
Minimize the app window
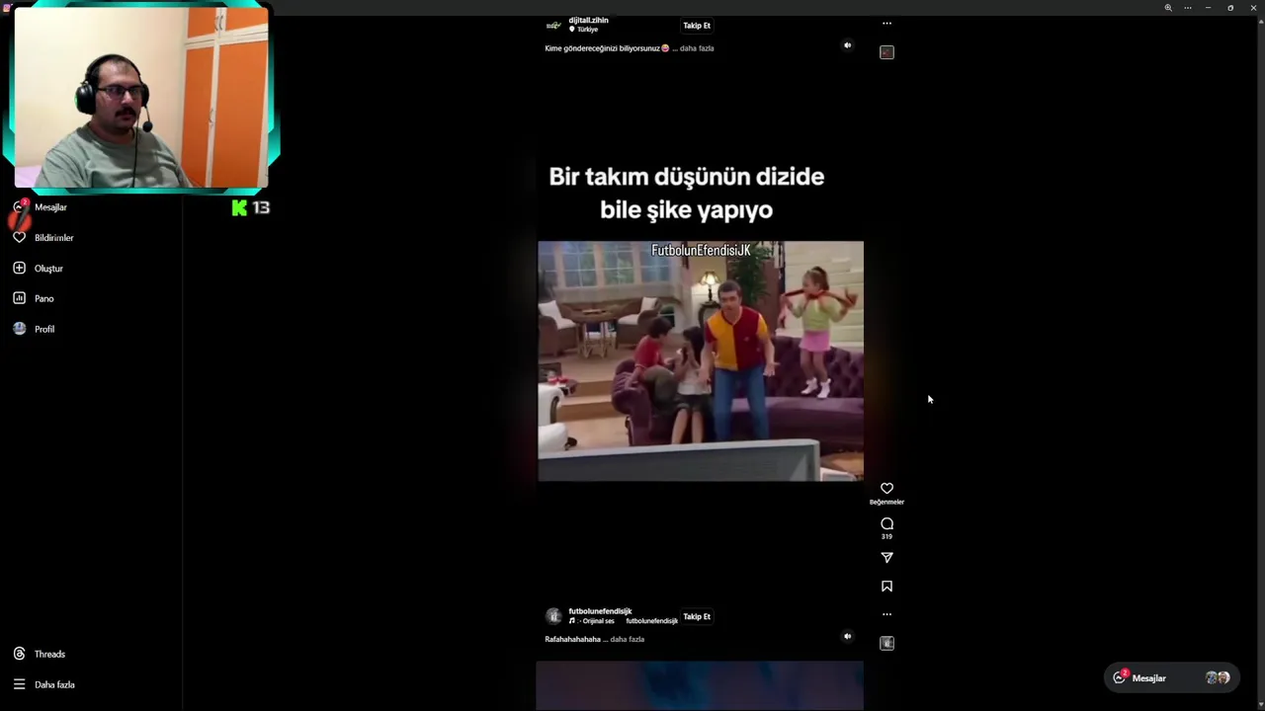1208,8
